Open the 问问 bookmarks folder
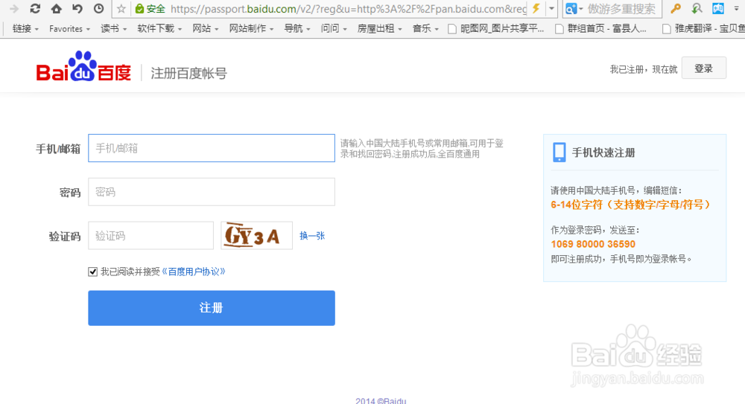This screenshot has height=404, width=745. (334, 28)
